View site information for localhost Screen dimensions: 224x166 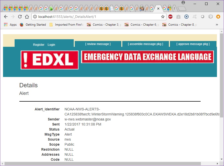[x=35, y=17]
